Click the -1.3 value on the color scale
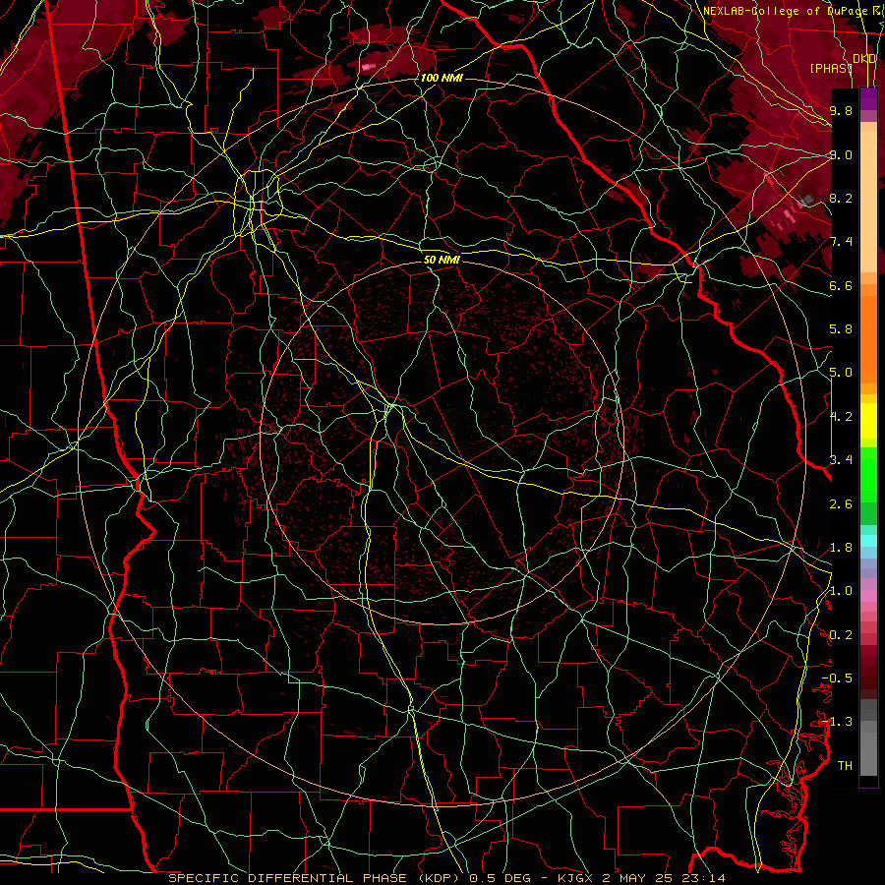The image size is (885, 885). [x=837, y=722]
